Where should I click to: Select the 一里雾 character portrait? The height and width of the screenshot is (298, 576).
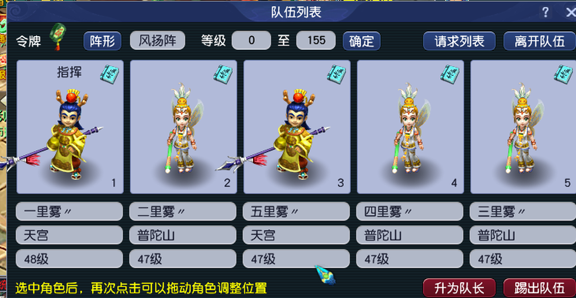[70, 127]
